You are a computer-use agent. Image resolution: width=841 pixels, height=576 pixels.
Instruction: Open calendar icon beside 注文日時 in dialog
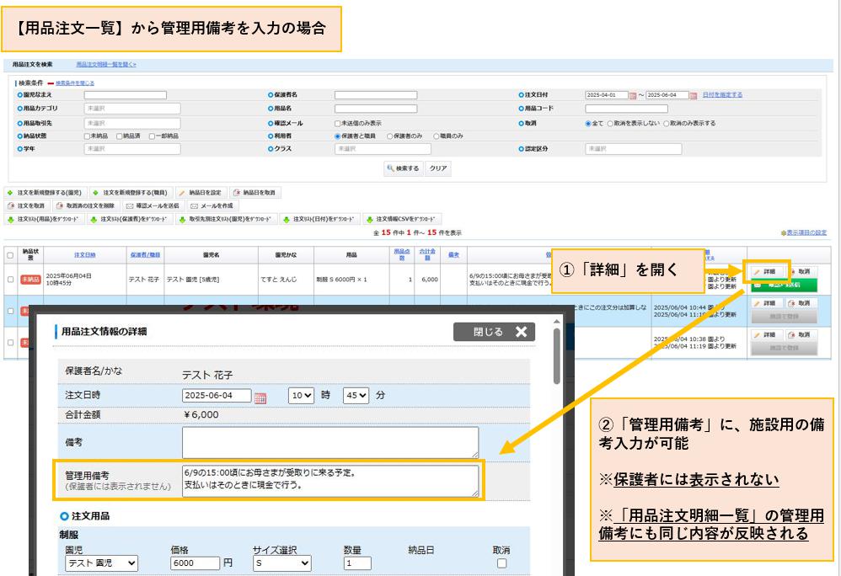[260, 397]
